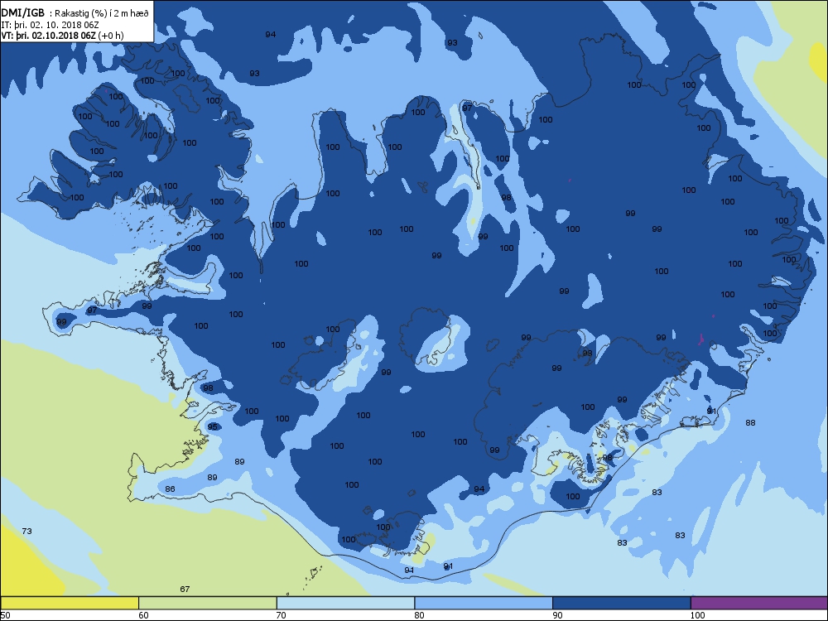The image size is (828, 621).
Task: Click the legend scale label 50
Action: [x=5, y=614]
